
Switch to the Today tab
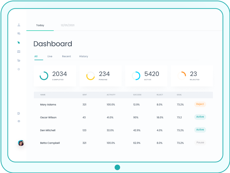pyautogui.click(x=40, y=25)
